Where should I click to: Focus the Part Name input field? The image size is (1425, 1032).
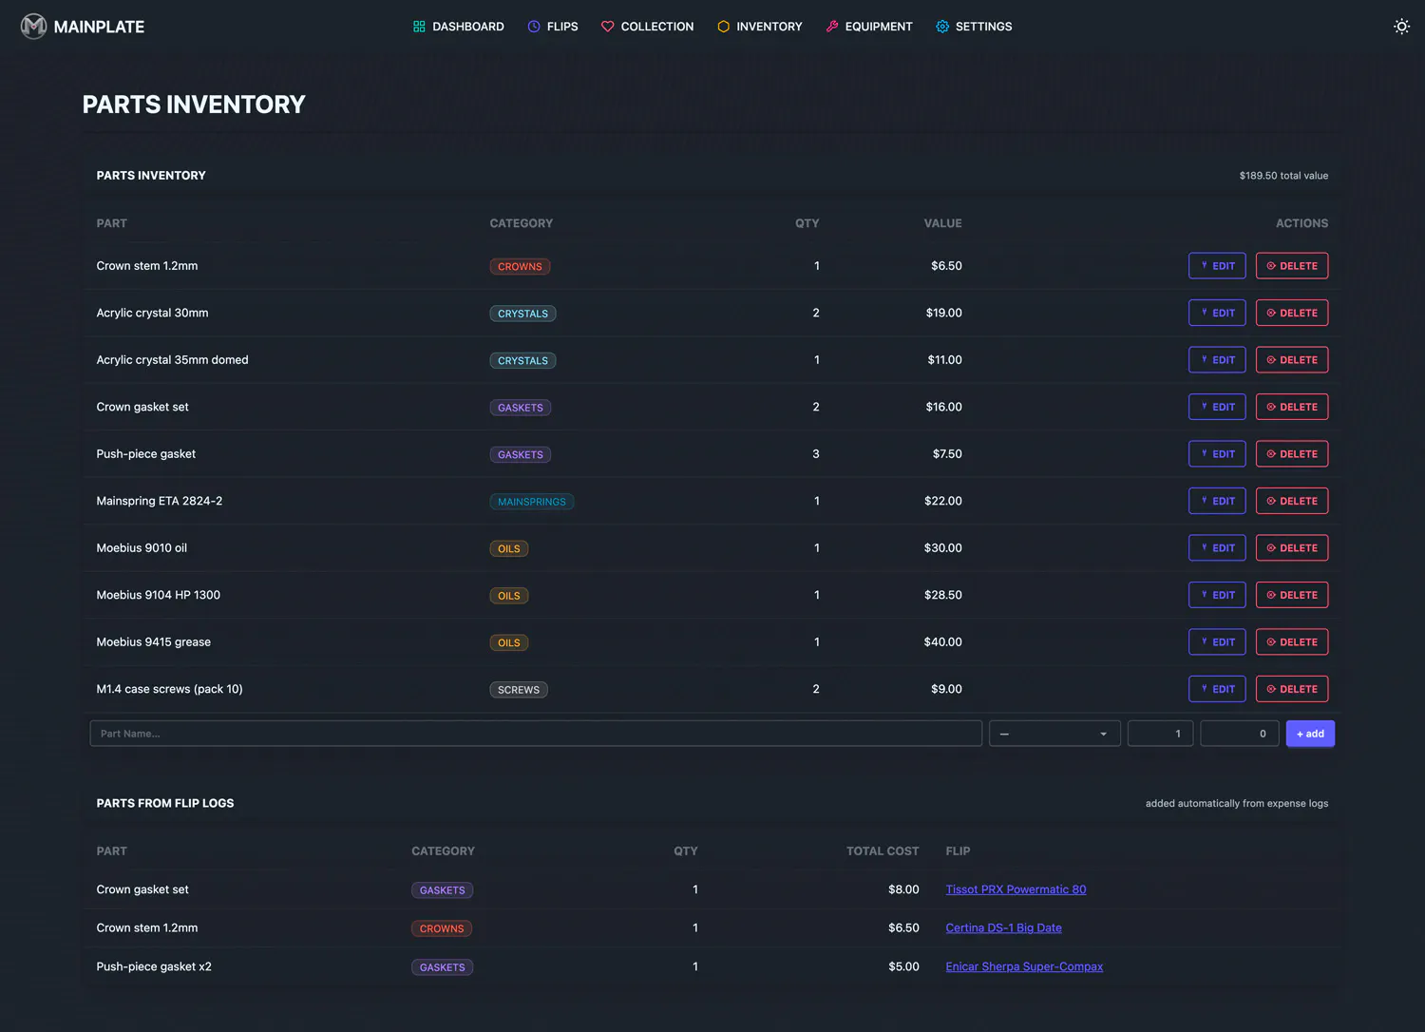(x=536, y=734)
